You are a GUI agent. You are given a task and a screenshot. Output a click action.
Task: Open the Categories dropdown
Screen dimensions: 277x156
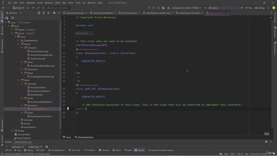click(35, 147)
